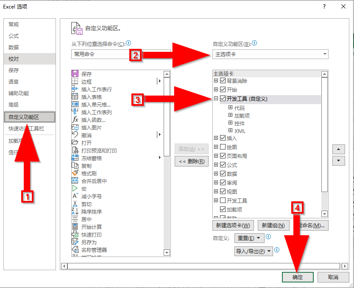Viewport: 354px width, 288px height.
Task: Select the 插入表格 icon
Action: 75,96
